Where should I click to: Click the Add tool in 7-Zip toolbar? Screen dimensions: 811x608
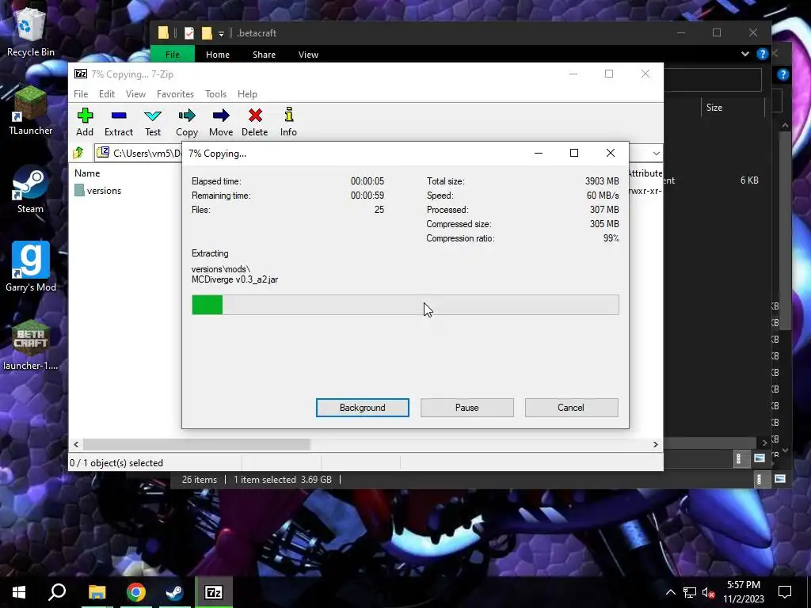[x=85, y=122]
